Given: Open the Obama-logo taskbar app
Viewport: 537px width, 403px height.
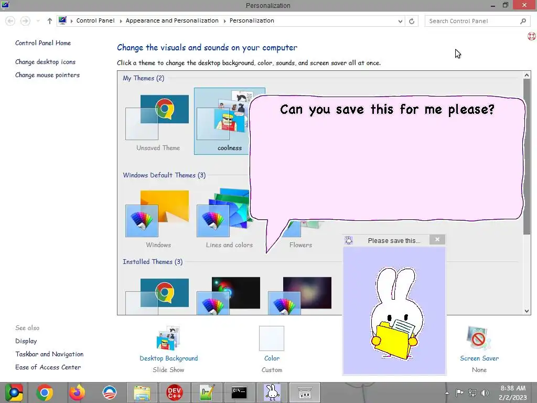Looking at the screenshot, I should pyautogui.click(x=110, y=393).
